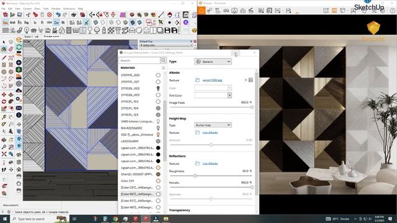The height and width of the screenshot is (223, 397).
Task: Click the binoculars icon in Enscape toolbar
Action: [226, 11]
